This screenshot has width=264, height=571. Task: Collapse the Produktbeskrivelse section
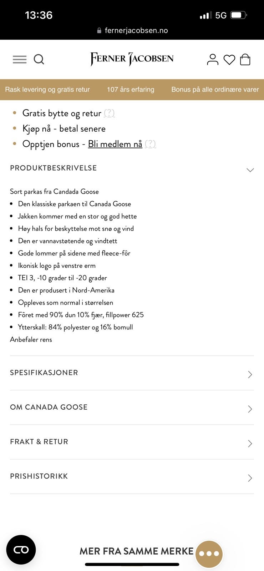pos(250,170)
